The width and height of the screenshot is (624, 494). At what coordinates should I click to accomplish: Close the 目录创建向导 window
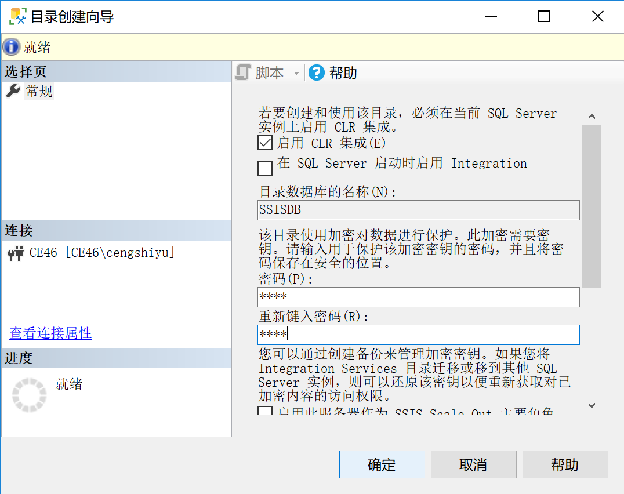(x=597, y=16)
